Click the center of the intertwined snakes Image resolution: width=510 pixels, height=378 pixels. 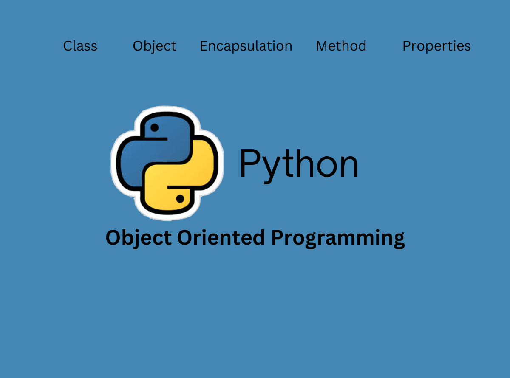[167, 163]
